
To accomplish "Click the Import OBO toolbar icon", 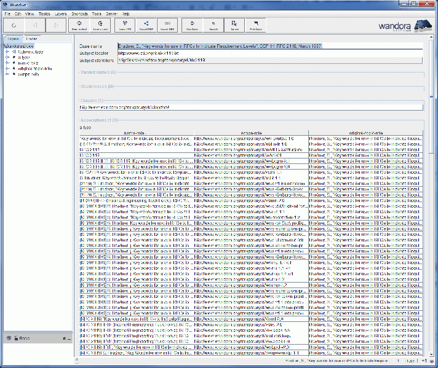I will (167, 26).
